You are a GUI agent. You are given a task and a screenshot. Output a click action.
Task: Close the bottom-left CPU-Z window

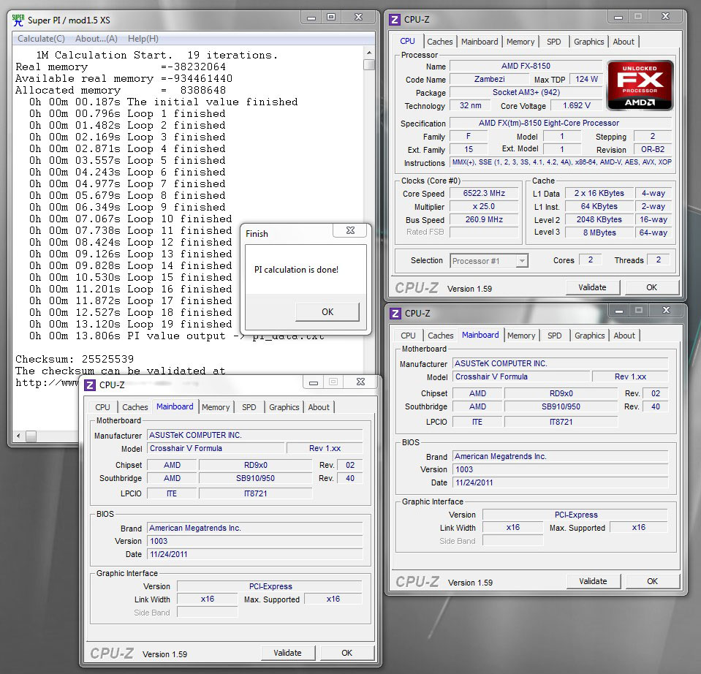(360, 382)
